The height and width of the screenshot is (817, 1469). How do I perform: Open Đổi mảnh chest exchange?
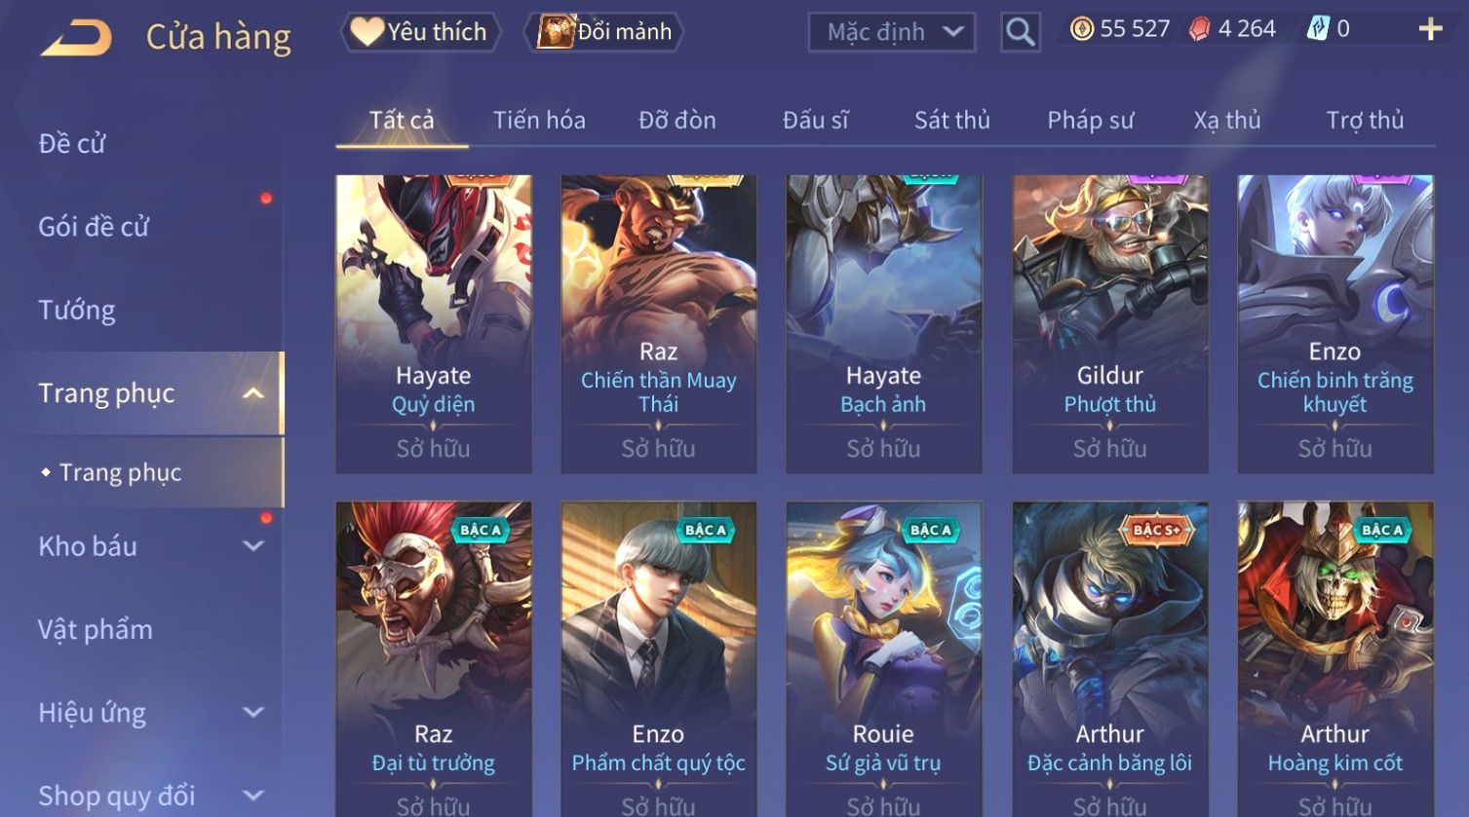click(x=604, y=32)
